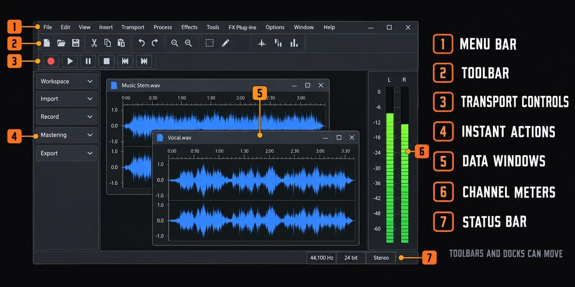Expand the Mastering section

point(66,135)
